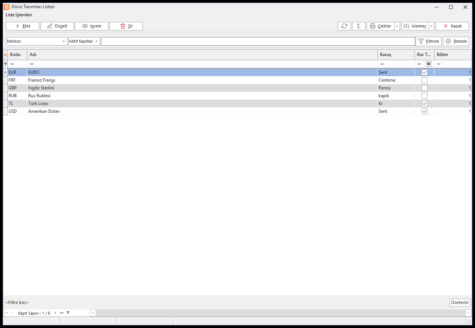Viewport: 475px width, 328px height.
Task: Check the Kur T... box for İngiliz Sterlini
Action: pos(425,88)
